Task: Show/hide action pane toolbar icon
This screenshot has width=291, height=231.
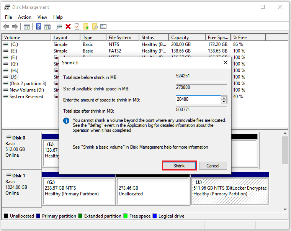Action: 47,27
